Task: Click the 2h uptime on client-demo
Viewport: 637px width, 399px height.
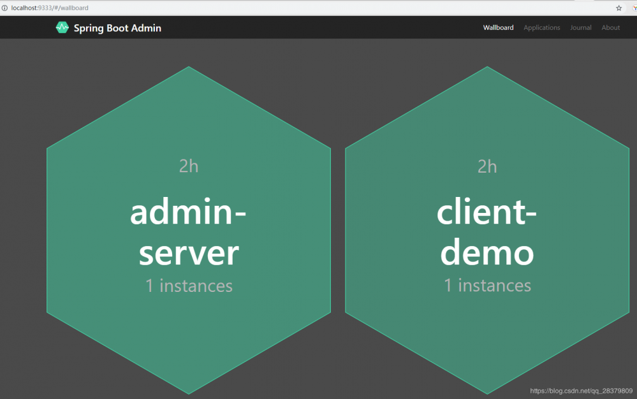Action: point(487,166)
